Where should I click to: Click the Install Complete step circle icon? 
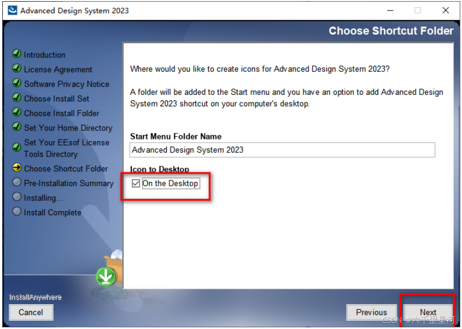pos(17,212)
